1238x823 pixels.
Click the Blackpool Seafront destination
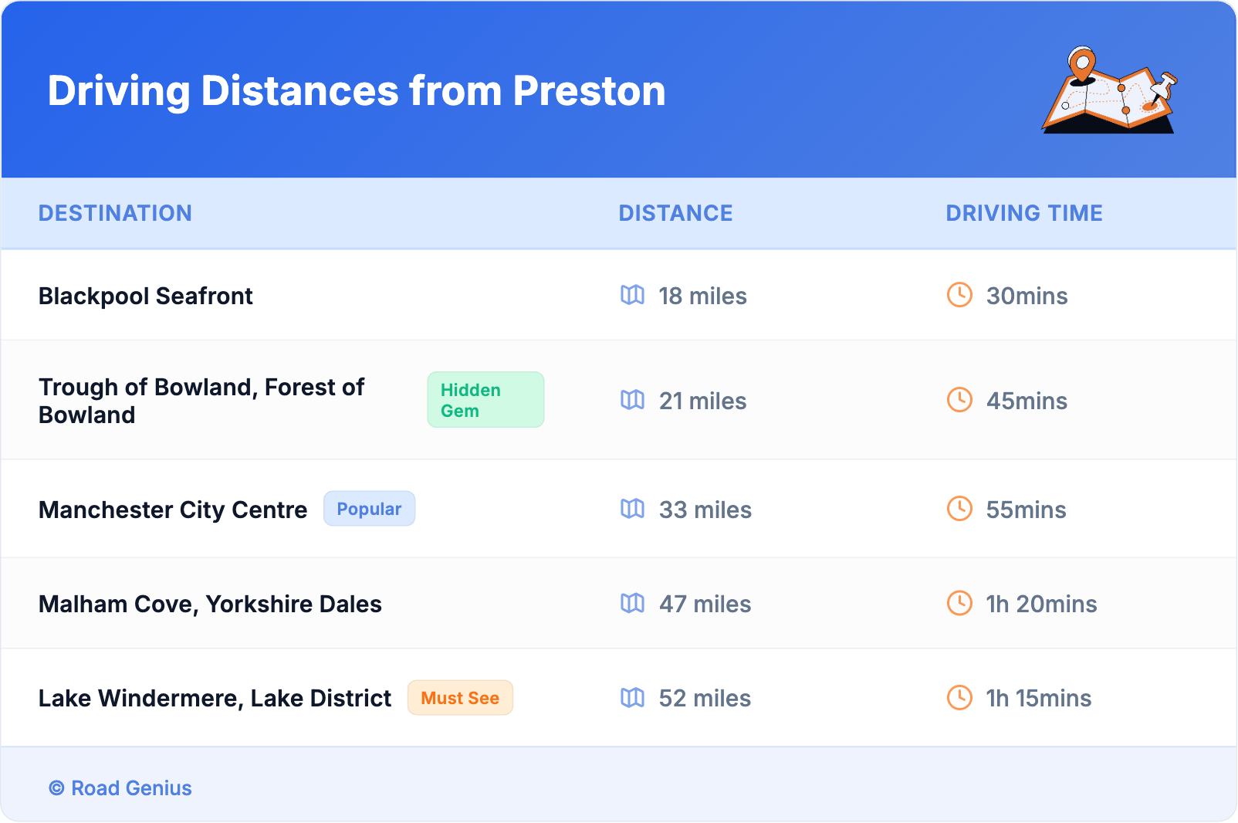pyautogui.click(x=146, y=296)
